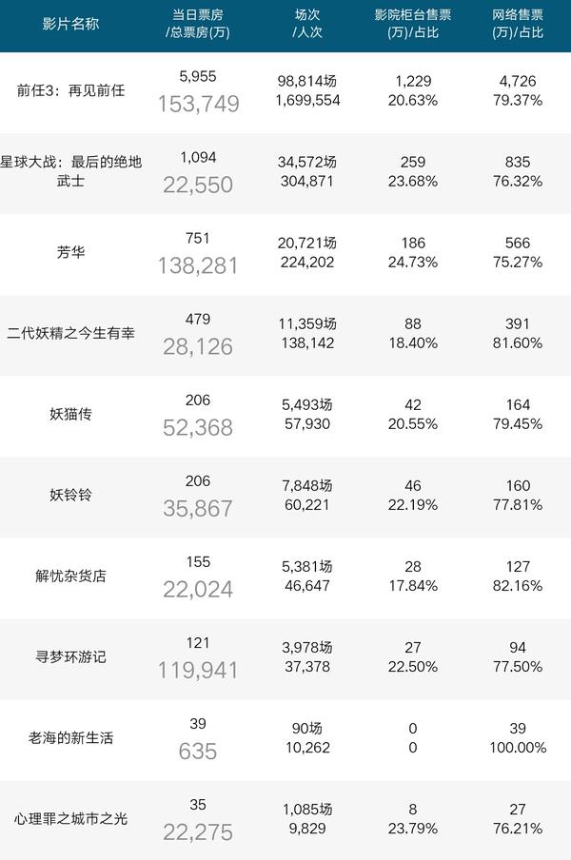This screenshot has width=571, height=860.
Task: Click the 寻梦环游记 movie title
Action: 70,657
